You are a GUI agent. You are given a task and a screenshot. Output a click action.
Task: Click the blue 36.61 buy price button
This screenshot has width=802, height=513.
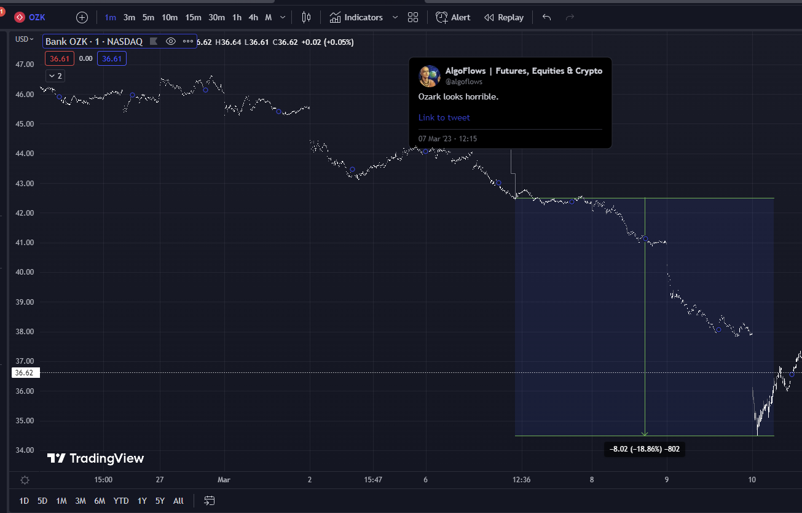[112, 59]
